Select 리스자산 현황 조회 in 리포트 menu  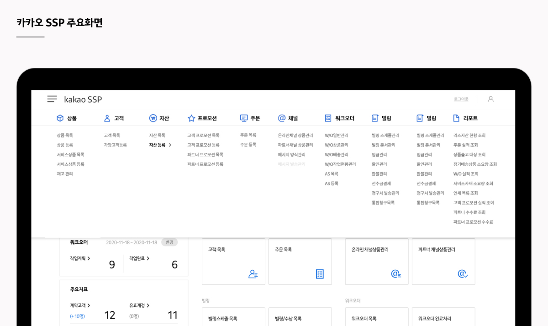(x=469, y=136)
